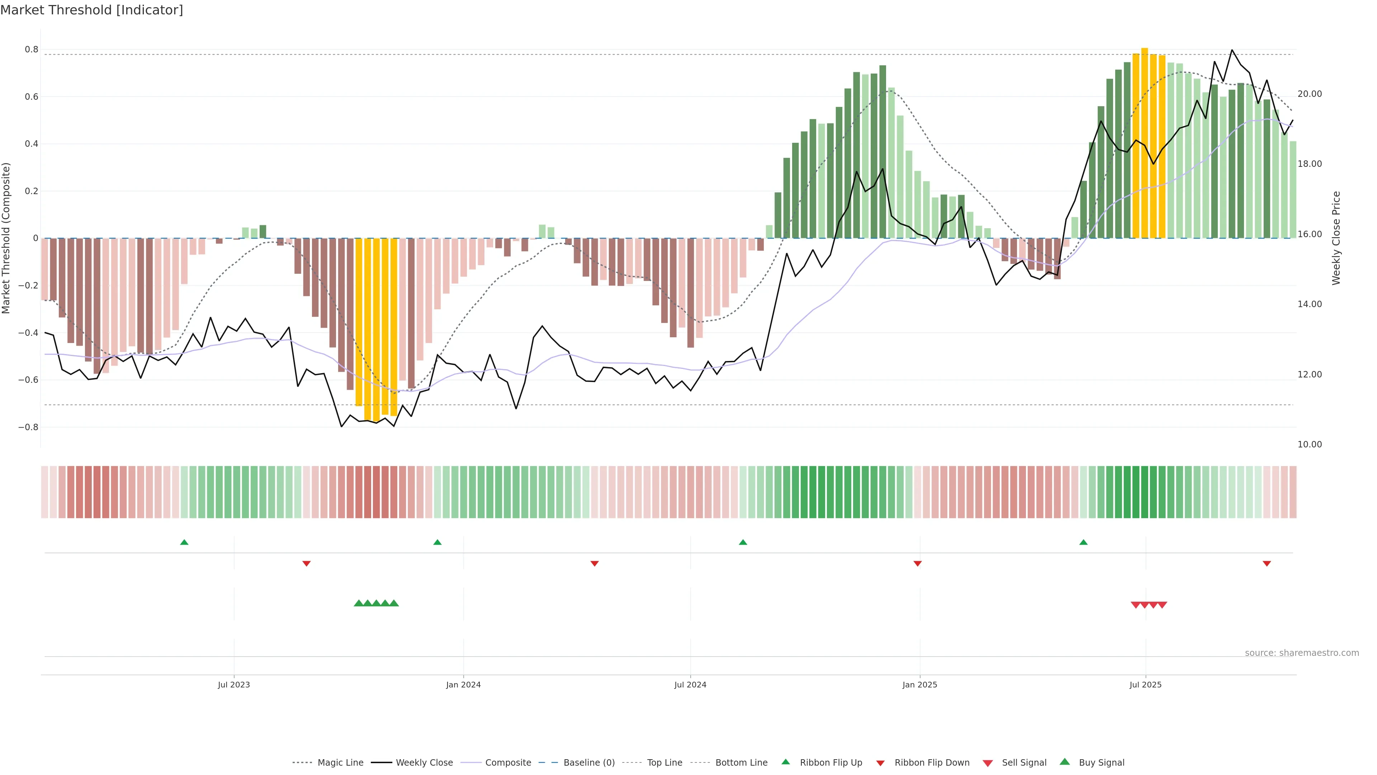Click the Sell Signal legend marker
The width and height of the screenshot is (1377, 775).
pos(987,763)
